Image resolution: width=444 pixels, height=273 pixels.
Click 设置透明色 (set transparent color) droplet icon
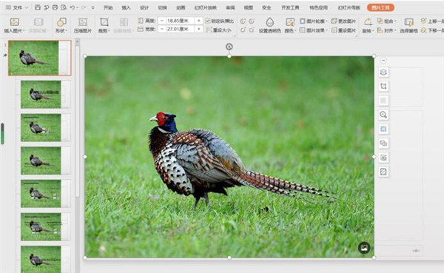coord(270,21)
